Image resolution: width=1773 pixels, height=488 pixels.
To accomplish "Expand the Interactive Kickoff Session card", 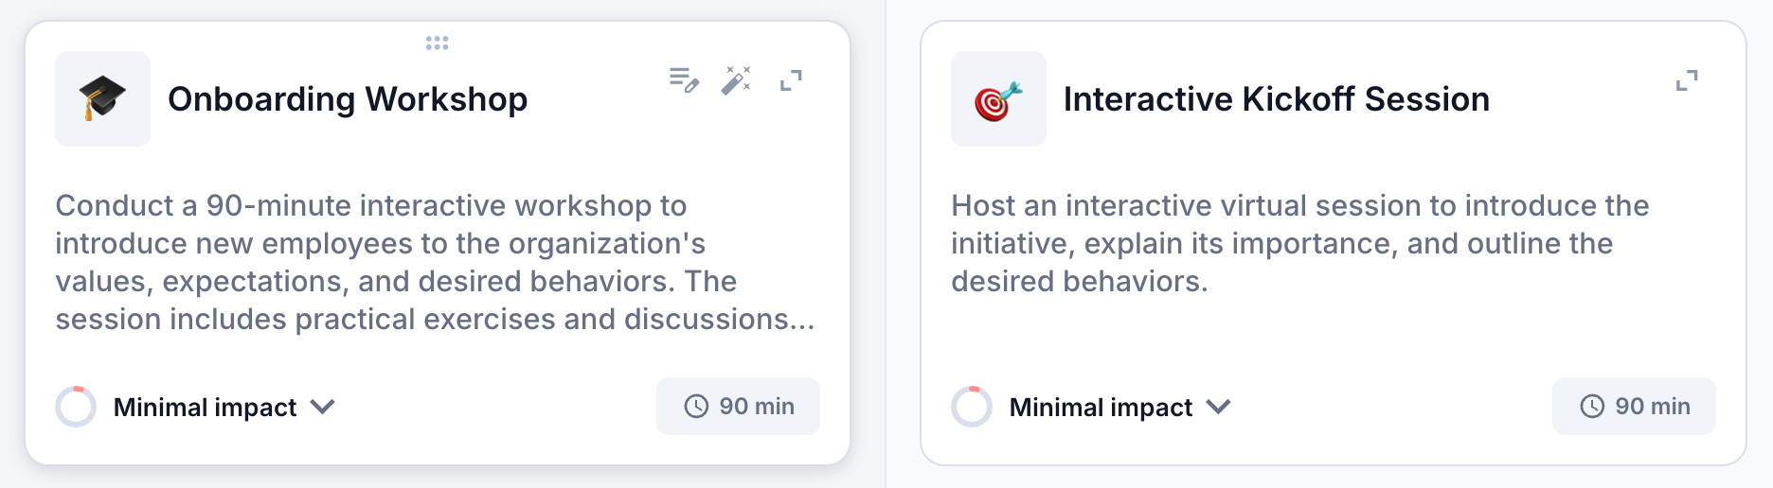I will coord(1687,80).
